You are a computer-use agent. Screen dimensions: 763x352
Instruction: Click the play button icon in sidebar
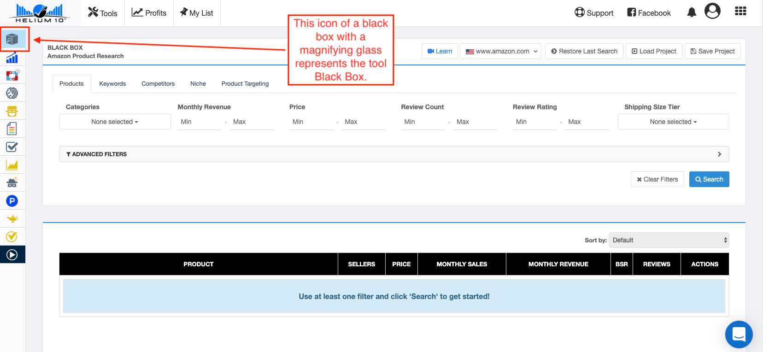[12, 255]
